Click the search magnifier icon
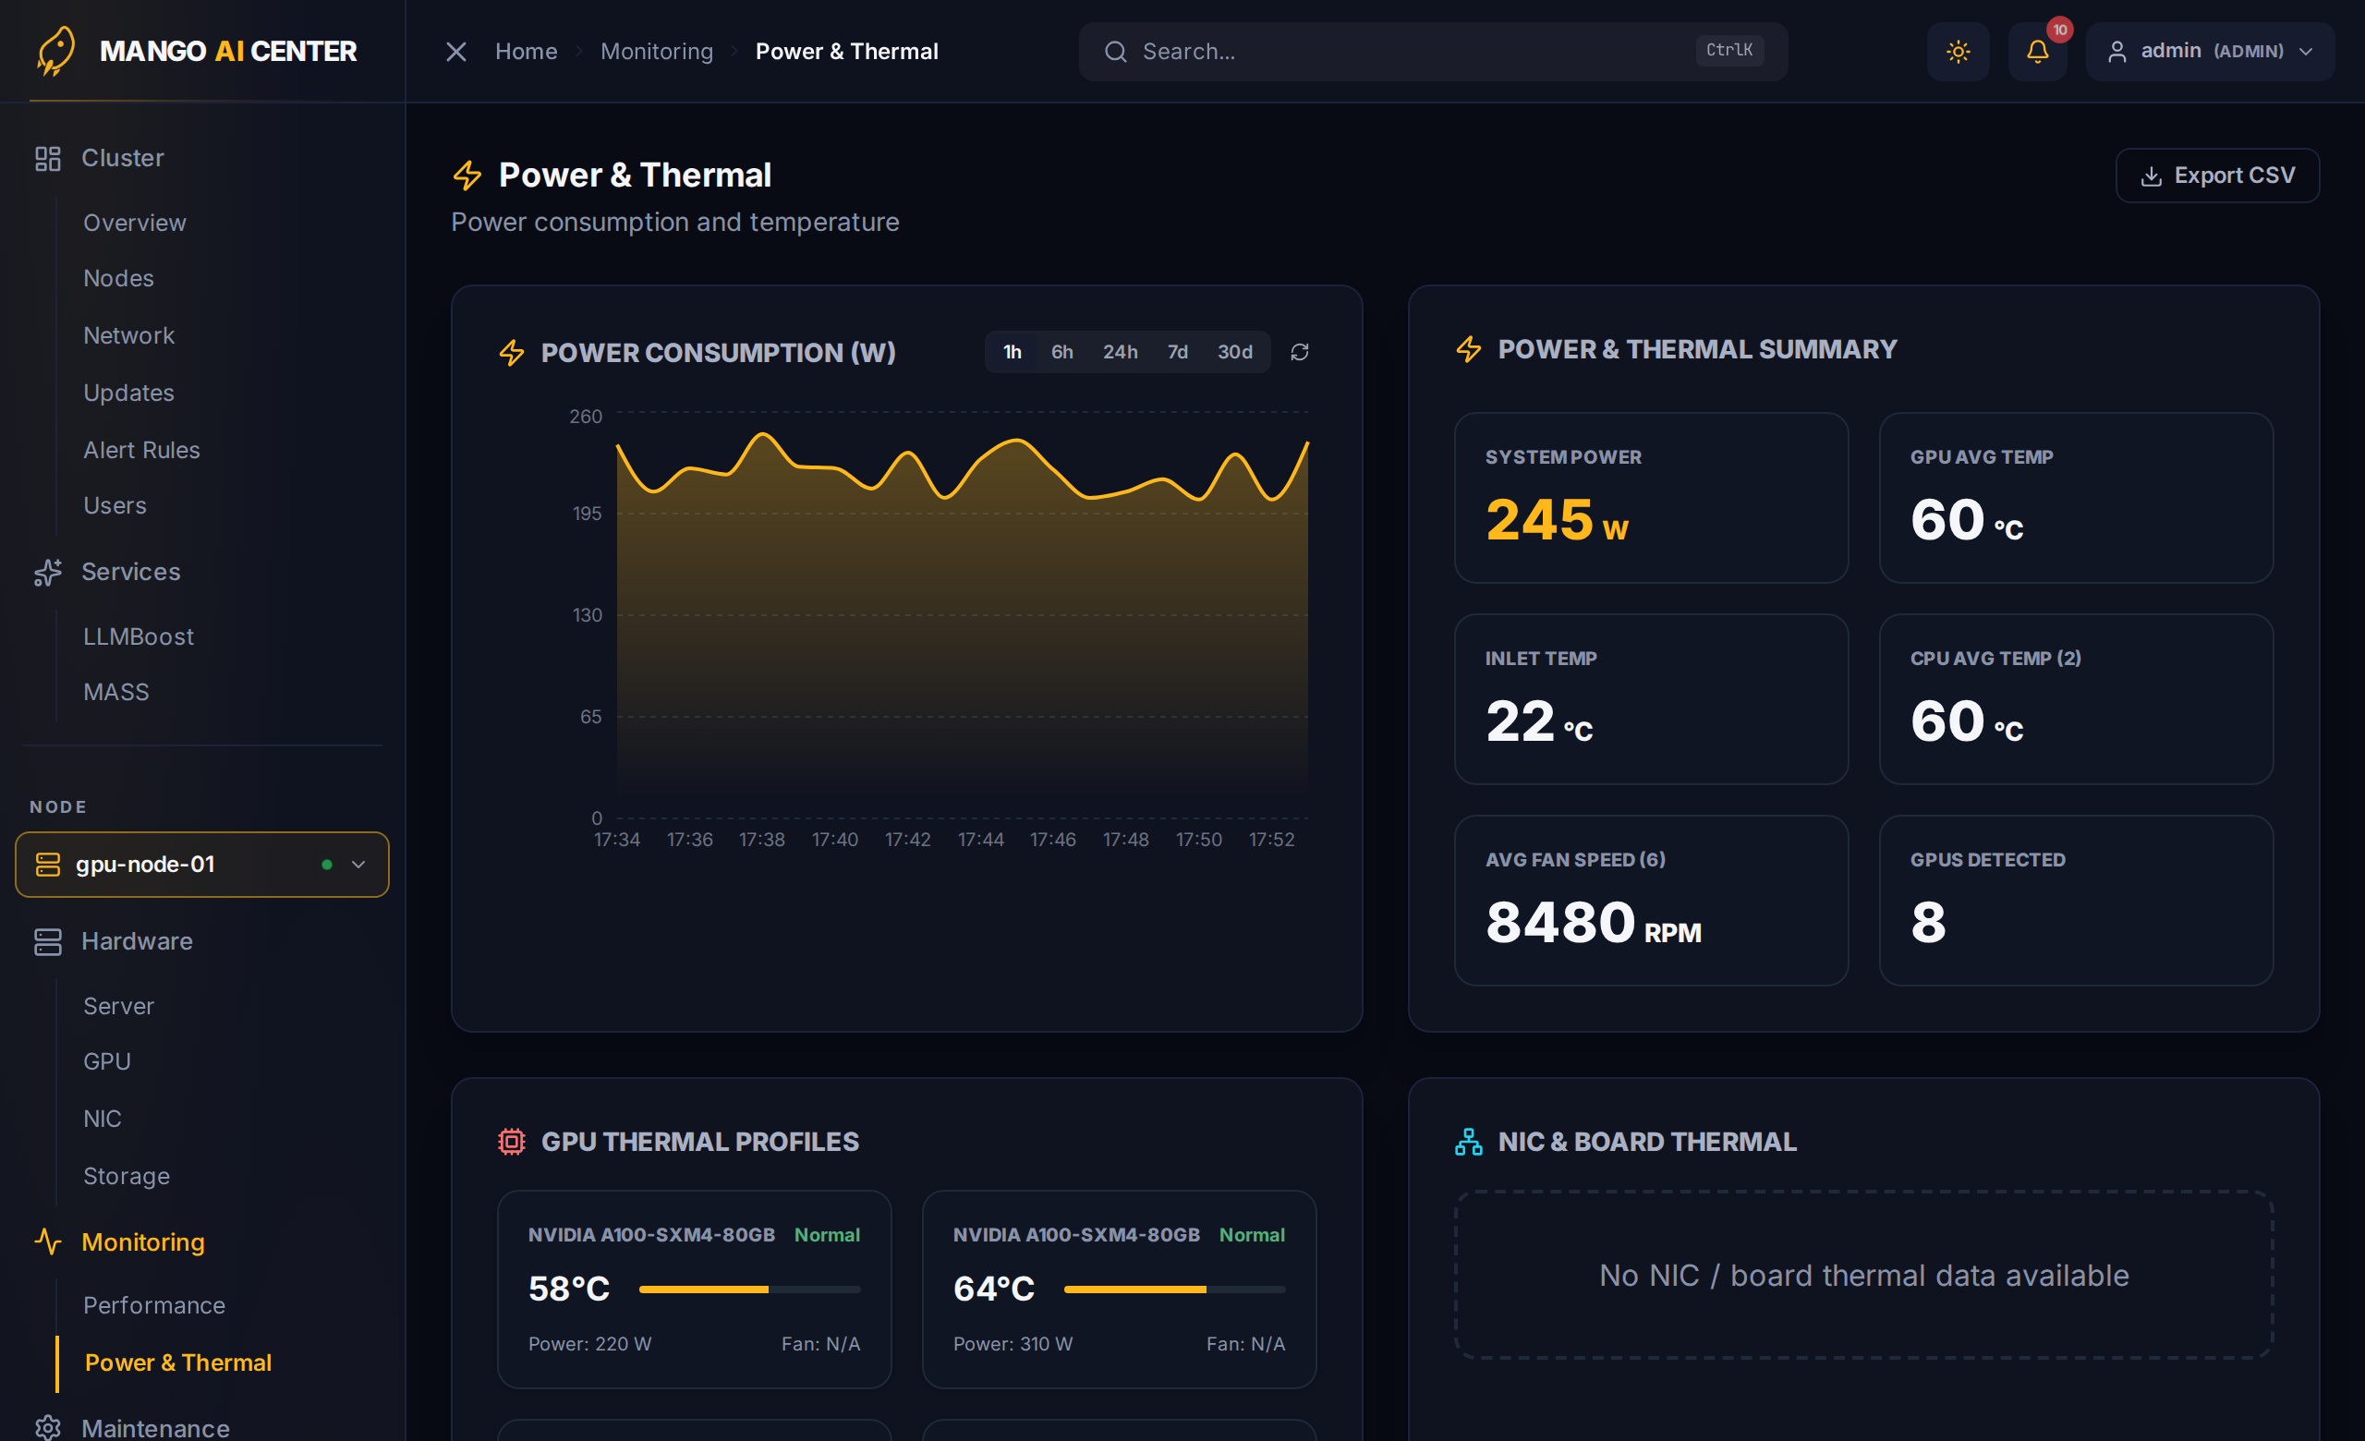2365x1441 pixels. pos(1115,52)
